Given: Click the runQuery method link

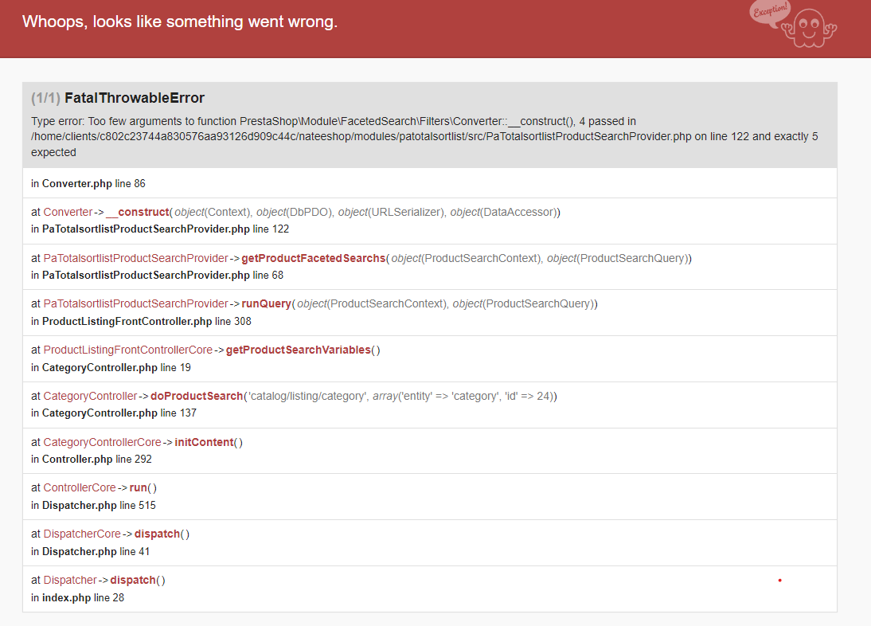Looking at the screenshot, I should pos(266,303).
